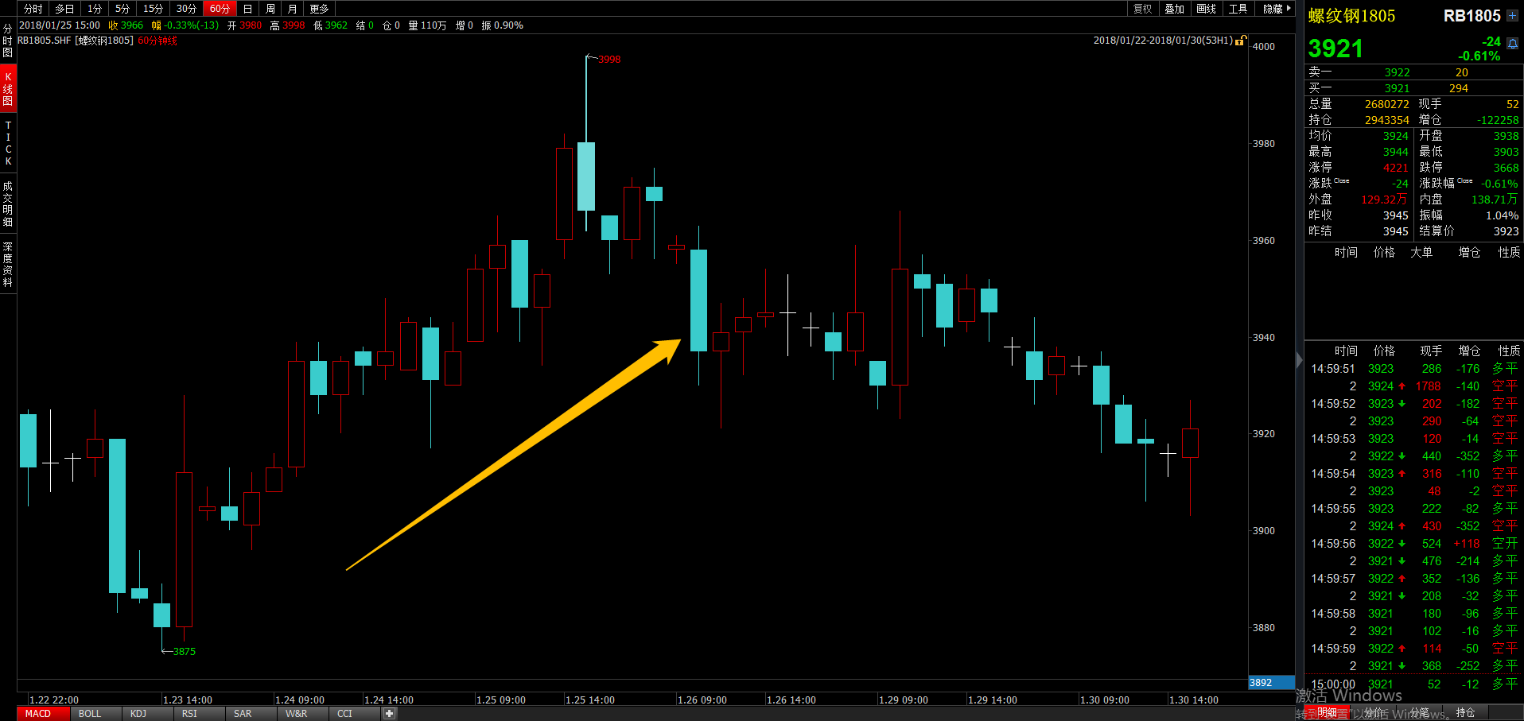
Task: Click the 画线 draw line button
Action: tap(1206, 9)
